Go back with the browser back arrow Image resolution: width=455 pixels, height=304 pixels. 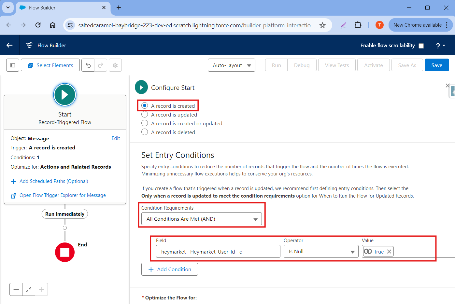(9, 25)
